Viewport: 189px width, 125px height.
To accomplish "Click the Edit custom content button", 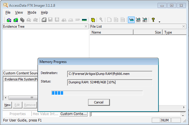I will tap(17, 105).
